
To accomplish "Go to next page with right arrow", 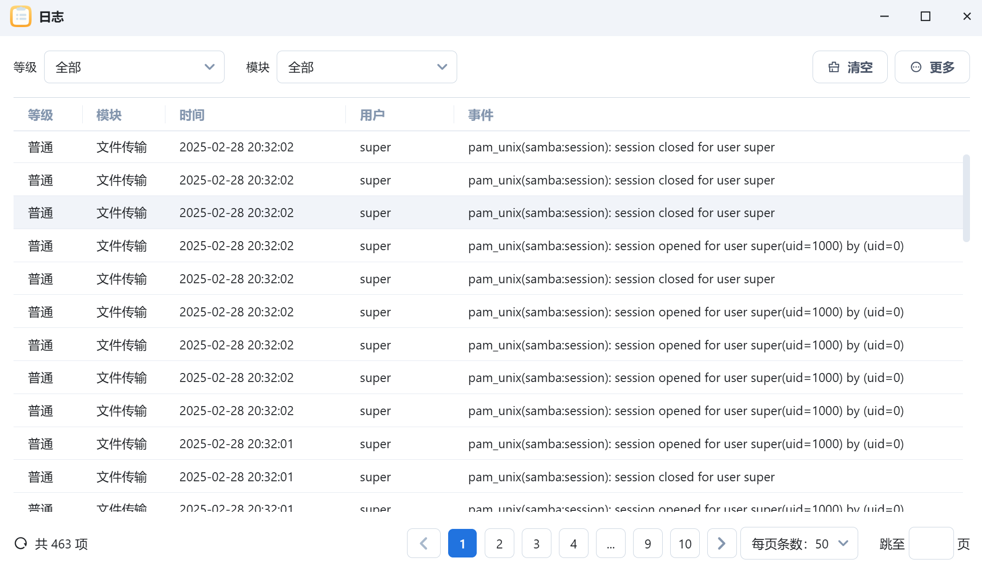I will tap(722, 543).
